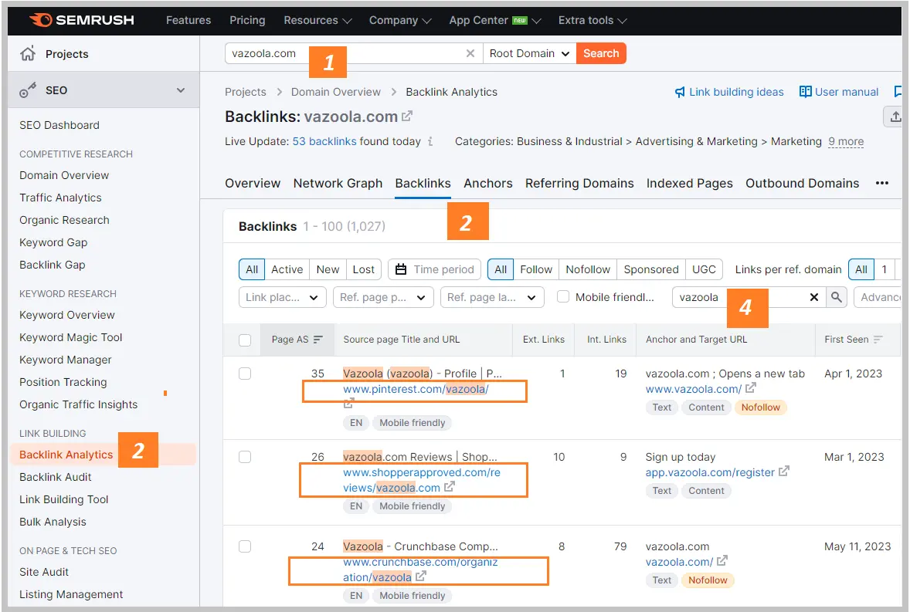910x612 pixels.
Task: Switch to the Outbound Domains tab
Action: 802,183
